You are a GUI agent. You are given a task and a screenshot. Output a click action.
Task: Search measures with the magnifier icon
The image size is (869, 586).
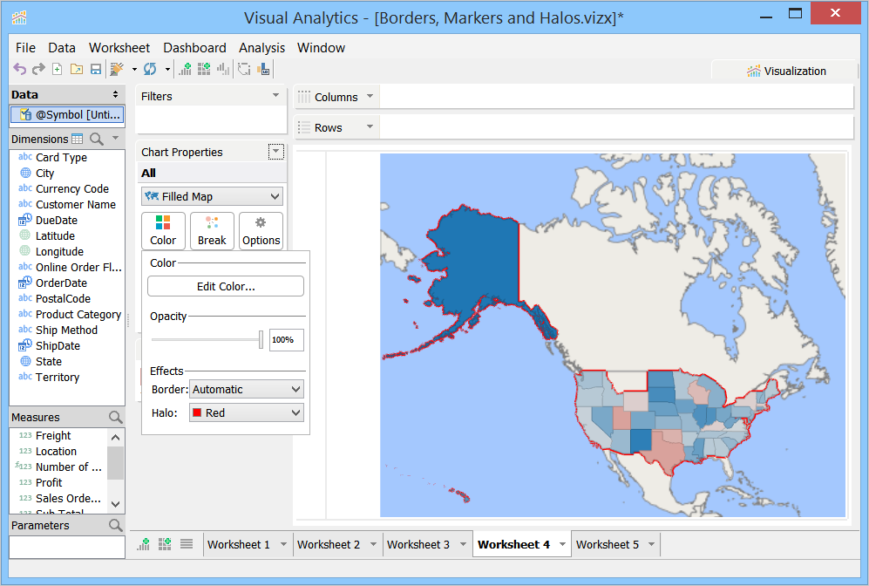(115, 417)
